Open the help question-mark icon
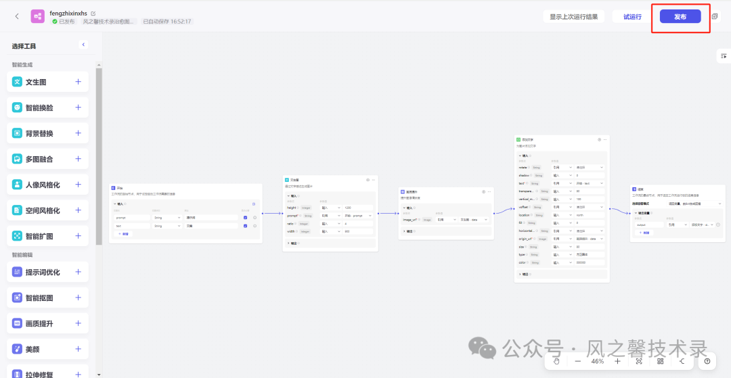This screenshot has width=731, height=378. tap(707, 361)
